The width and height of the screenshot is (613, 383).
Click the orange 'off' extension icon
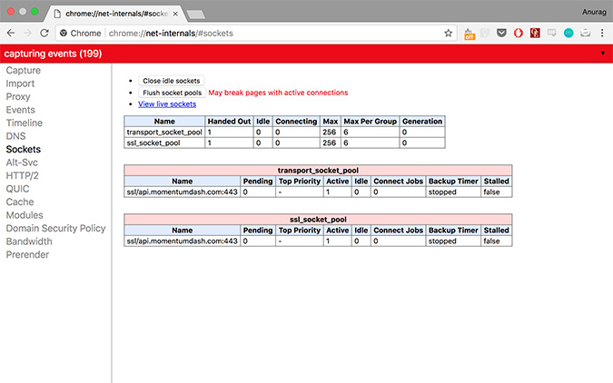[x=470, y=33]
